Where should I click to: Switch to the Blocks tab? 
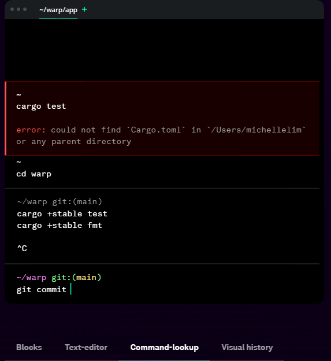point(29,347)
